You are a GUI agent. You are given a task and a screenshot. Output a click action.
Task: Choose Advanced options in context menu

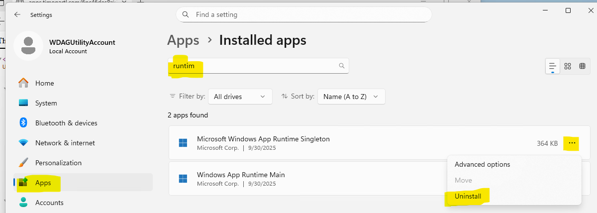tap(482, 164)
